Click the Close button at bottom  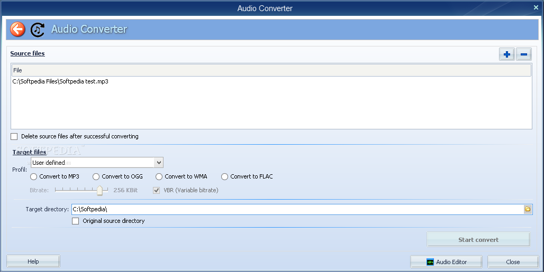[513, 262]
